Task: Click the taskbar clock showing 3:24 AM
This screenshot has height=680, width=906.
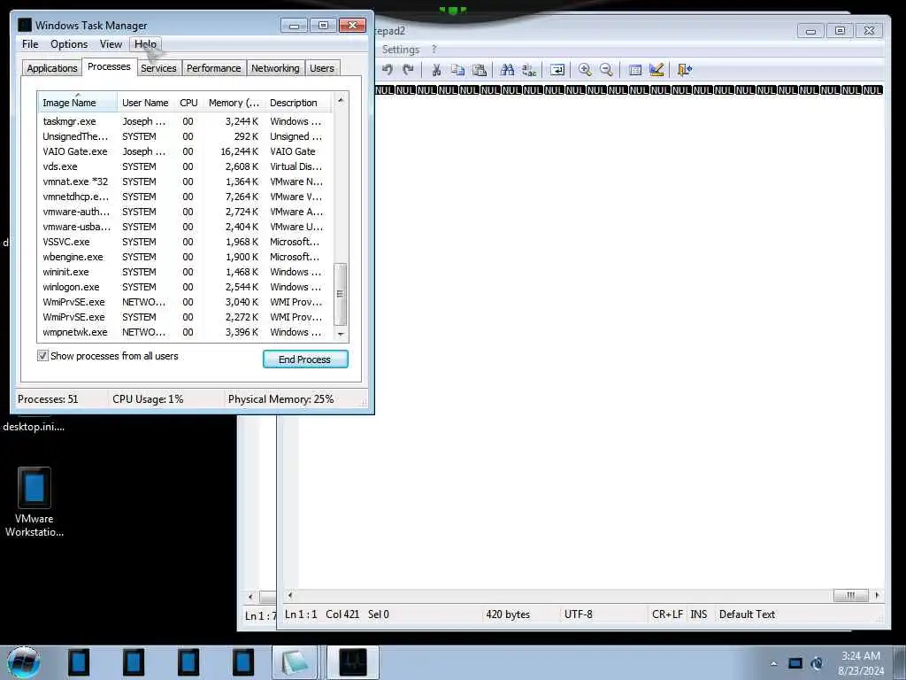Action: point(860,662)
